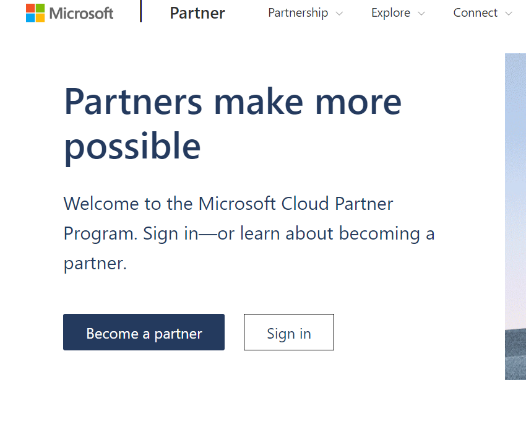Click the chevron next to Partnership
Screen dimensions: 526x442
point(339,13)
